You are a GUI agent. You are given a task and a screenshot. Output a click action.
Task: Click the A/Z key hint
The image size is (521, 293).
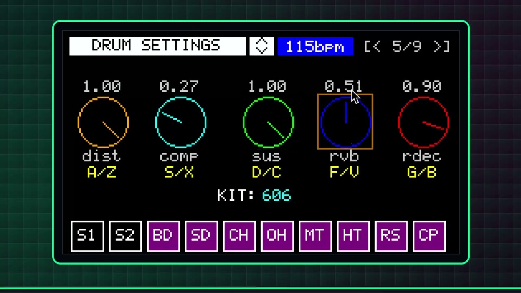point(102,173)
